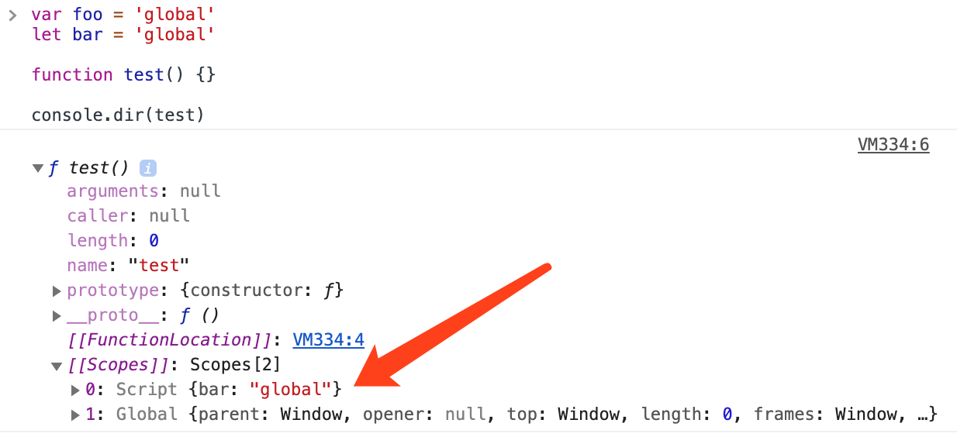Viewport: 957px width, 437px height.
Task: Select the name: "test" property
Action: [x=128, y=265]
